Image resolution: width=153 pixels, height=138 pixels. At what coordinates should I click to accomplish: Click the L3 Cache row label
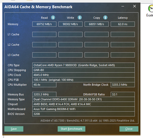tap(14, 55)
